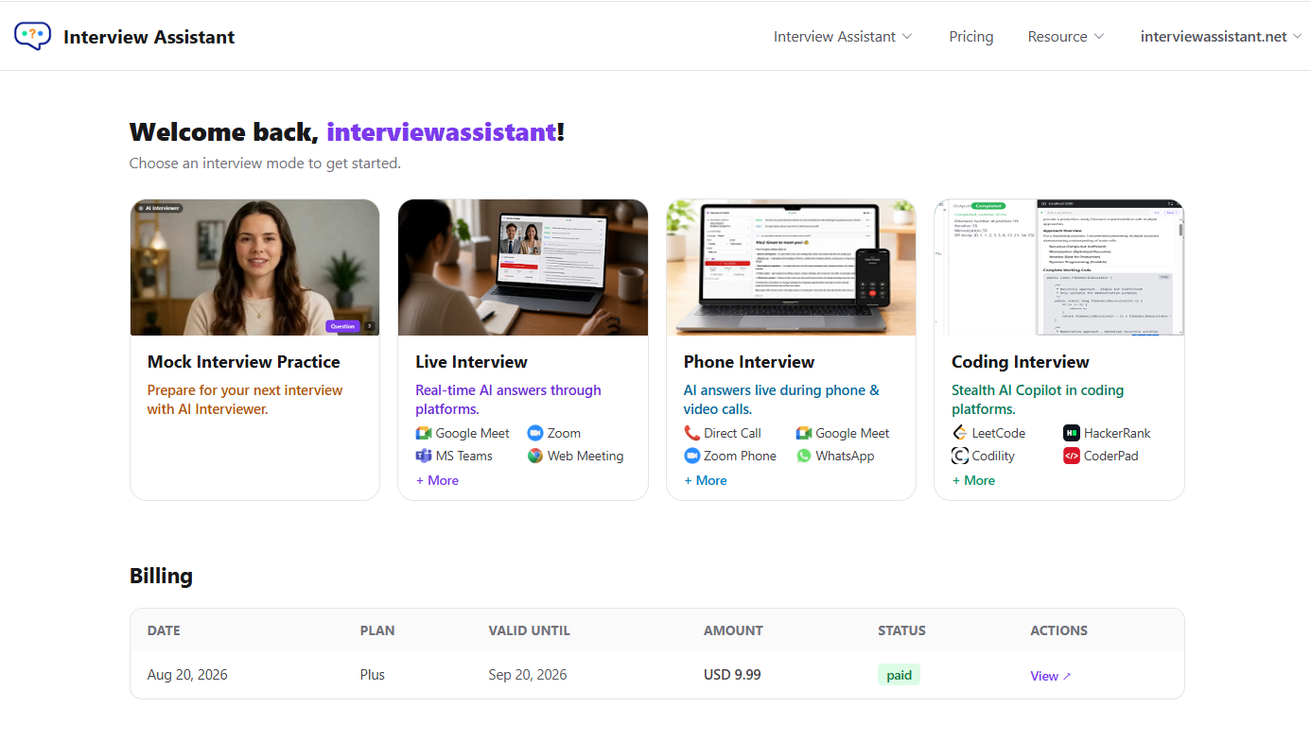
Task: Open the Phone Interview card title
Action: pyautogui.click(x=749, y=362)
